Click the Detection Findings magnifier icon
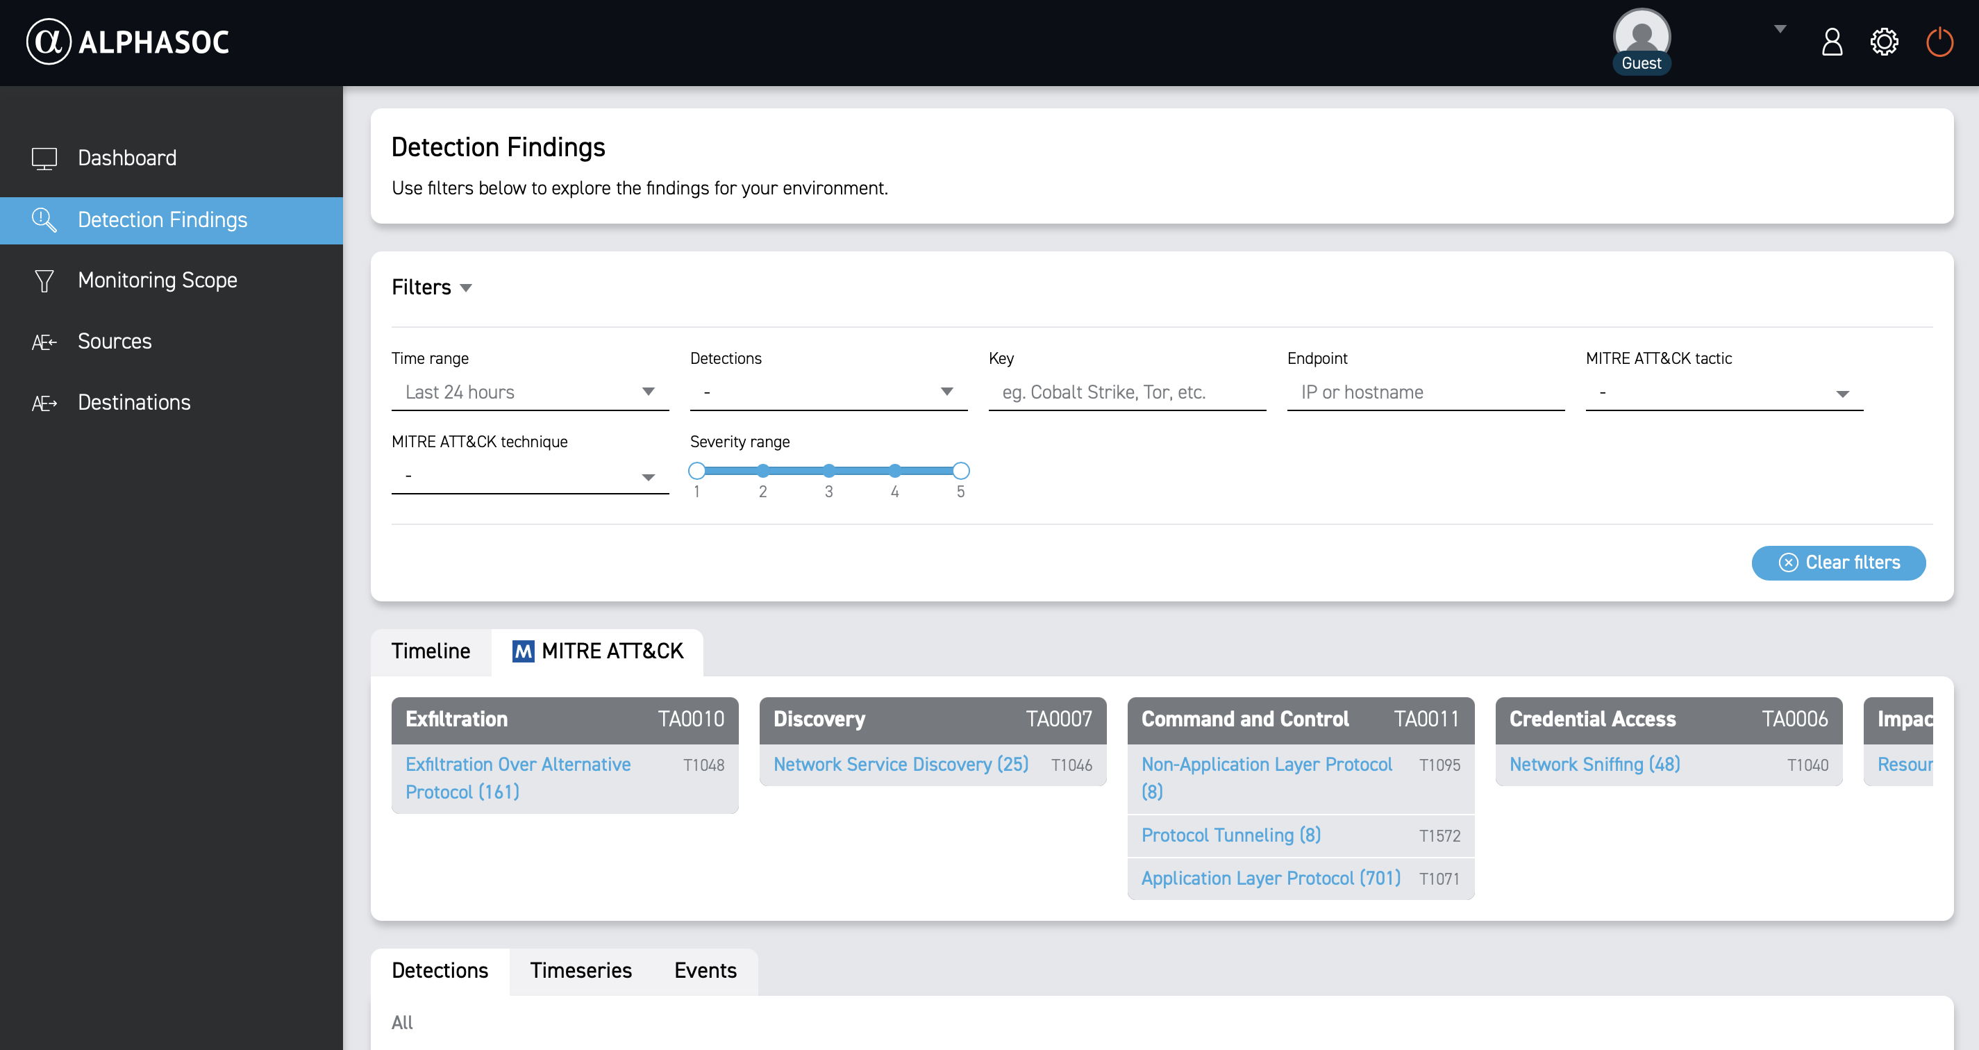 [44, 219]
